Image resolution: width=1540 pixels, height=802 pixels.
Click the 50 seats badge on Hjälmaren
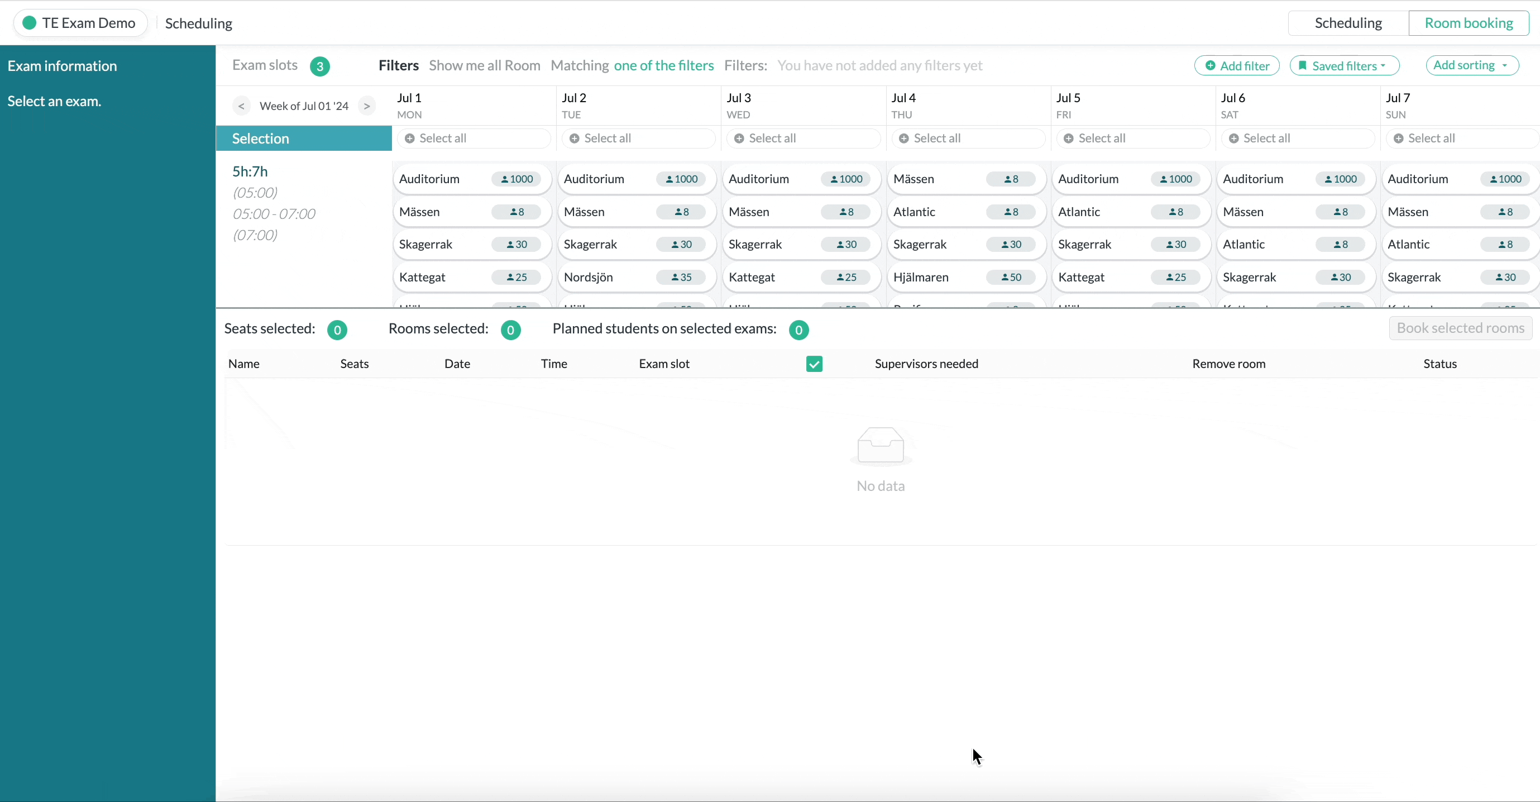click(x=1011, y=278)
